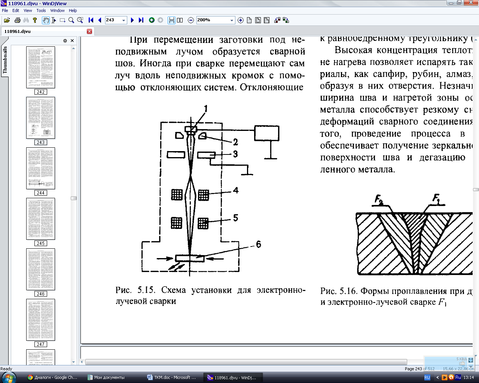The image size is (479, 383).
Task: Open the File menu
Action: click(5, 10)
